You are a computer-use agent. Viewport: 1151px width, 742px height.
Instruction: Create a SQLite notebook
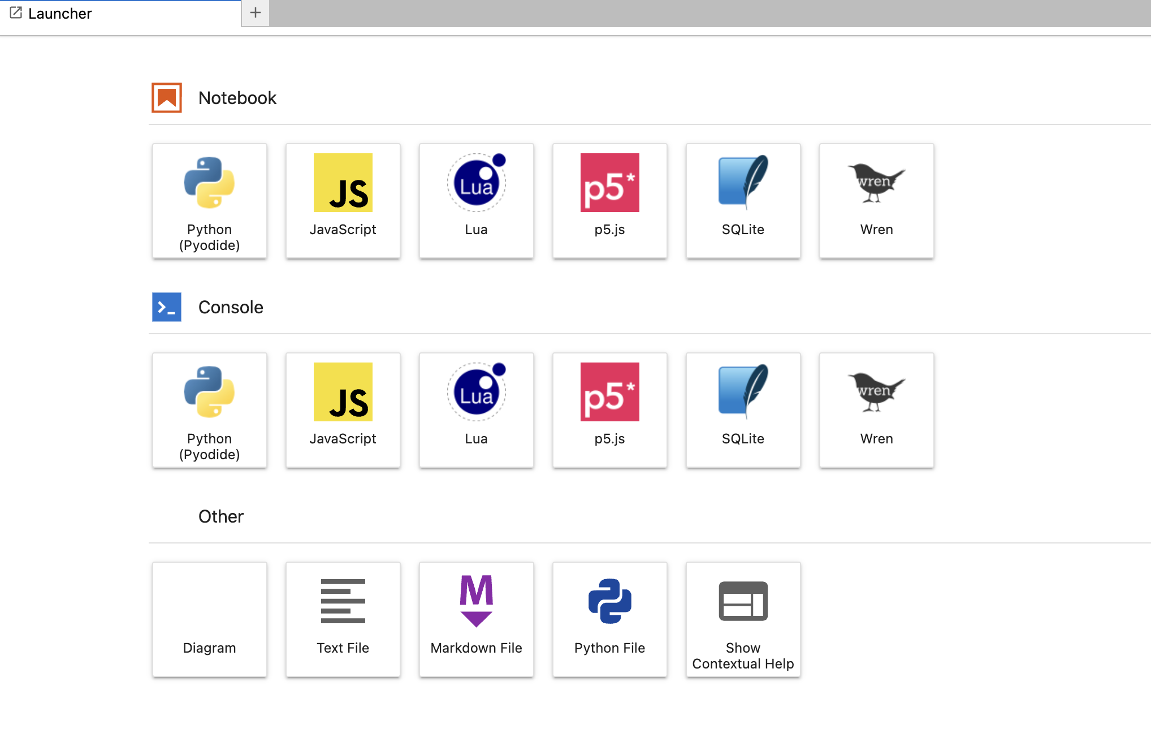(743, 201)
